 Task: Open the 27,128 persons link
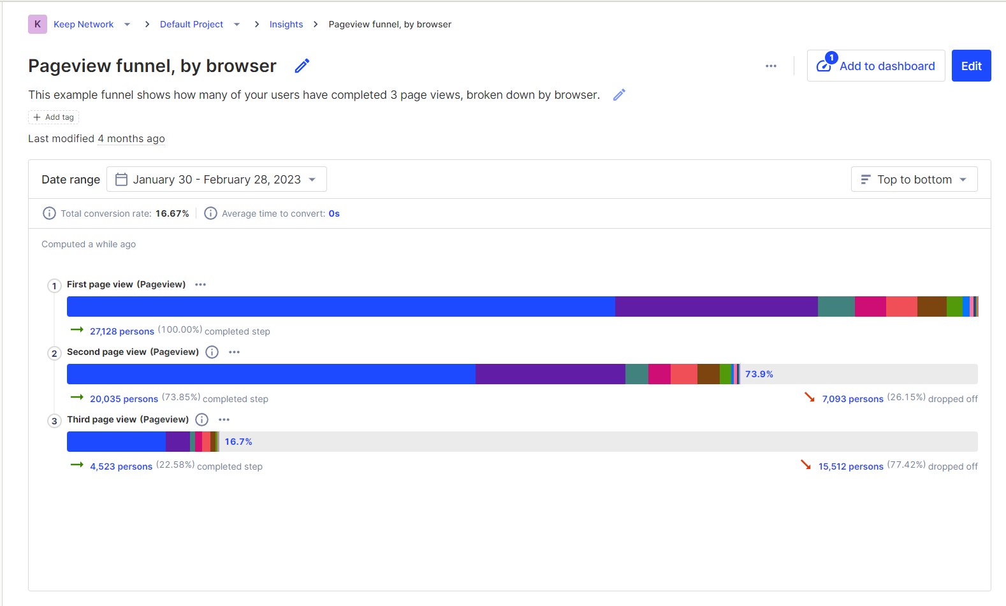click(x=122, y=331)
